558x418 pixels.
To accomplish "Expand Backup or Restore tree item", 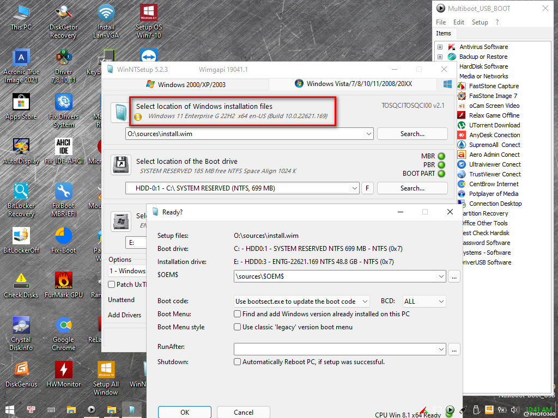I will [440, 57].
